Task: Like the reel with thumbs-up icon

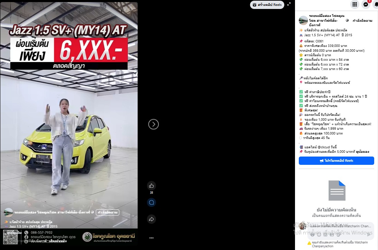Action: [x=151, y=186]
